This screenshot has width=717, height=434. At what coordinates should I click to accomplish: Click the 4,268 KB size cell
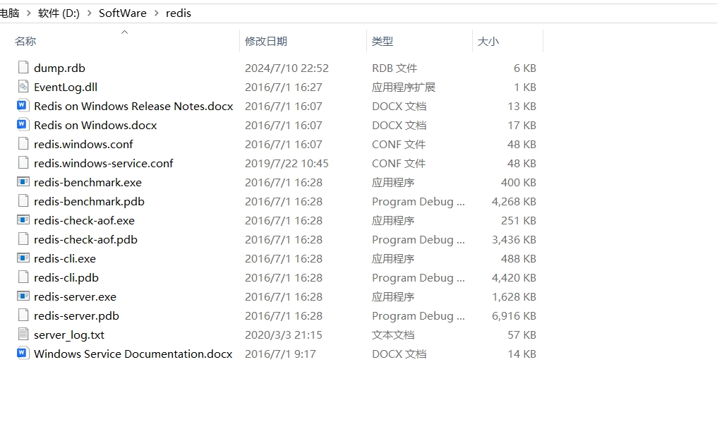pyautogui.click(x=514, y=202)
